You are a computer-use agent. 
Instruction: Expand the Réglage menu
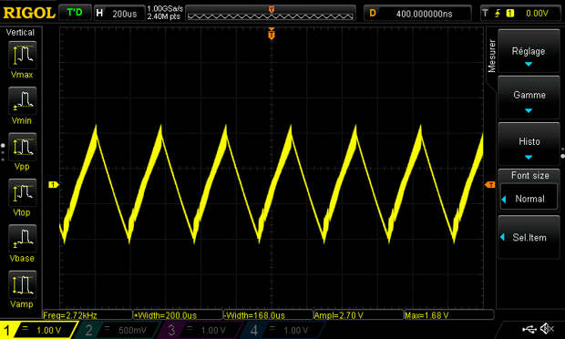(x=529, y=51)
